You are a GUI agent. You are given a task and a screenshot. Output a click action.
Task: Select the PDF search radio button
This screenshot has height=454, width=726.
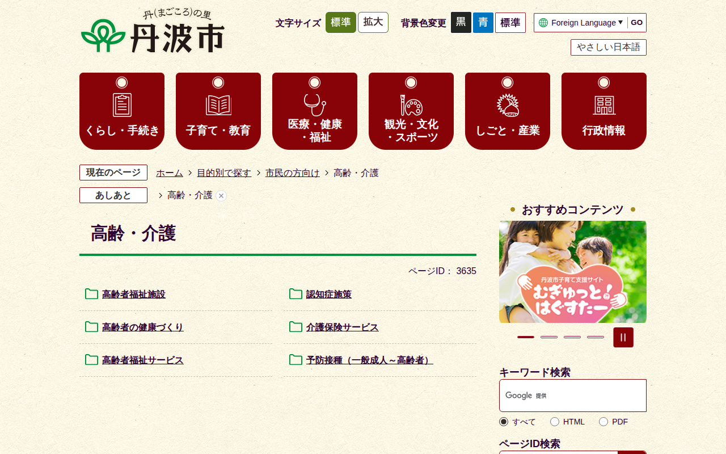603,422
